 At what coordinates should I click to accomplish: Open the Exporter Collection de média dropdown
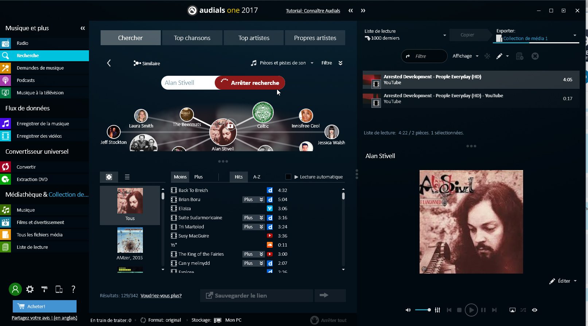click(x=536, y=35)
